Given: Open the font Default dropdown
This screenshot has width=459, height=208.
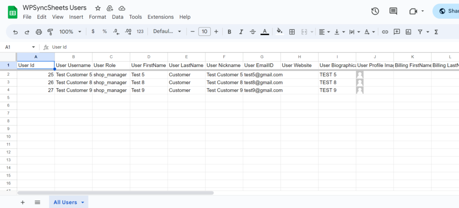Looking at the screenshot, I should point(167,31).
